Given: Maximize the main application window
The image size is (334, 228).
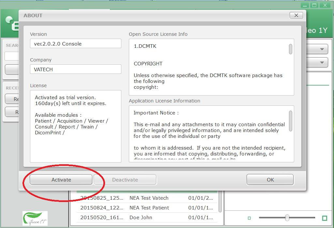Looking at the screenshot, I should coord(314,6).
